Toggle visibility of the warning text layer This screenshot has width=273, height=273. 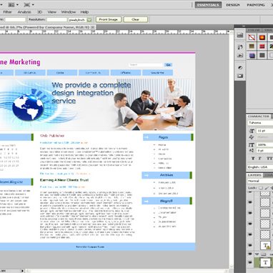[250, 245]
